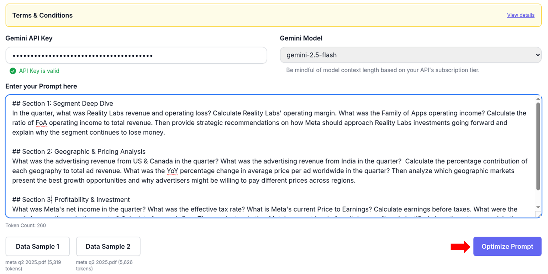548x274 pixels.
Task: Select Data Sample 2
Action: pyautogui.click(x=108, y=246)
